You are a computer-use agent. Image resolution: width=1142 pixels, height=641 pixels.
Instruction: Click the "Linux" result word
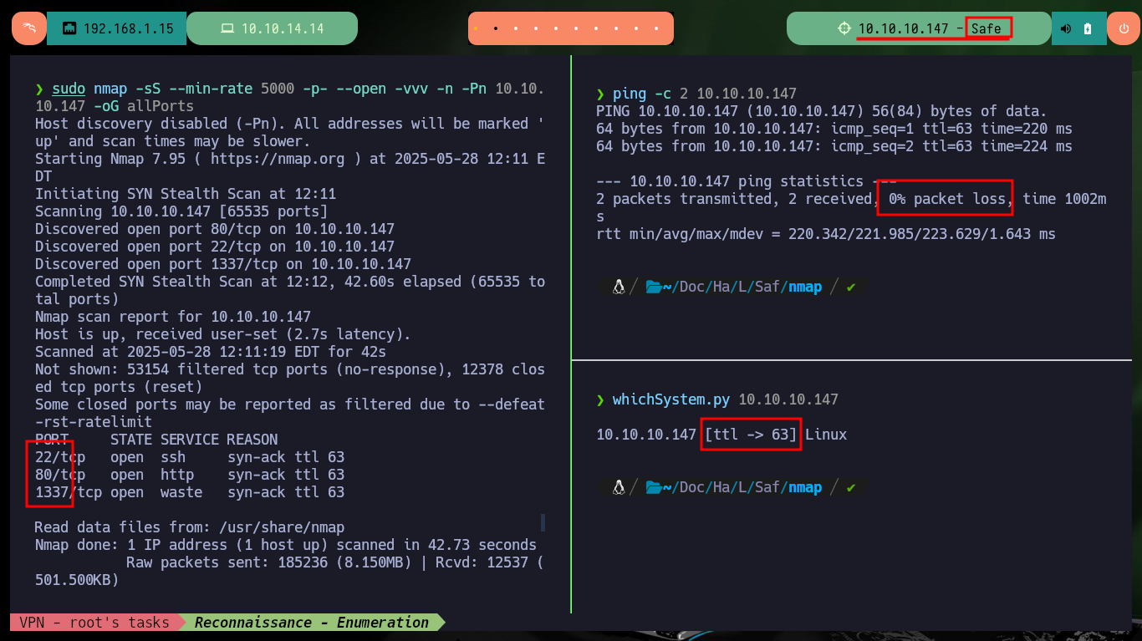click(x=826, y=435)
